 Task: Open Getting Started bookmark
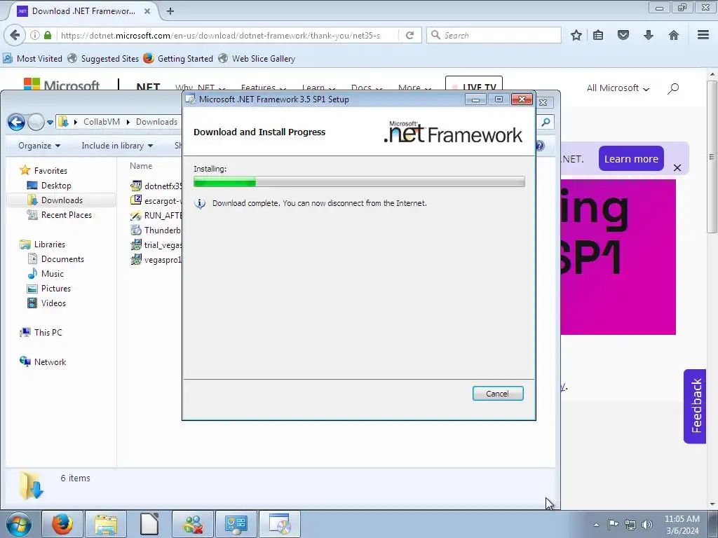(178, 59)
